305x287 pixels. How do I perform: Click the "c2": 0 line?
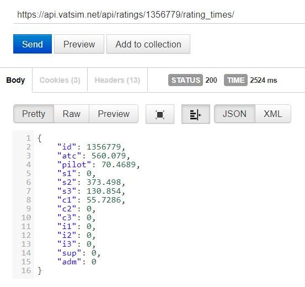[x=76, y=209]
